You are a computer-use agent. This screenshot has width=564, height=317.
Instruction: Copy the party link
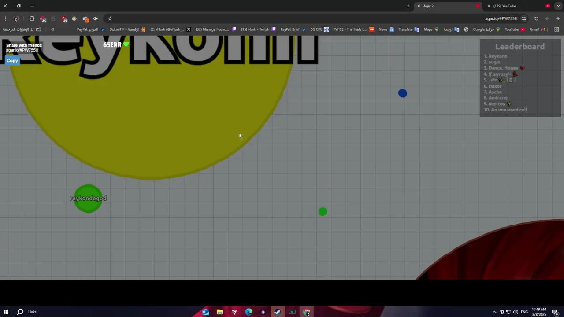(x=12, y=61)
